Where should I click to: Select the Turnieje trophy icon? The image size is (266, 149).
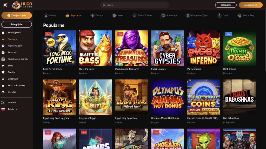tap(3, 72)
